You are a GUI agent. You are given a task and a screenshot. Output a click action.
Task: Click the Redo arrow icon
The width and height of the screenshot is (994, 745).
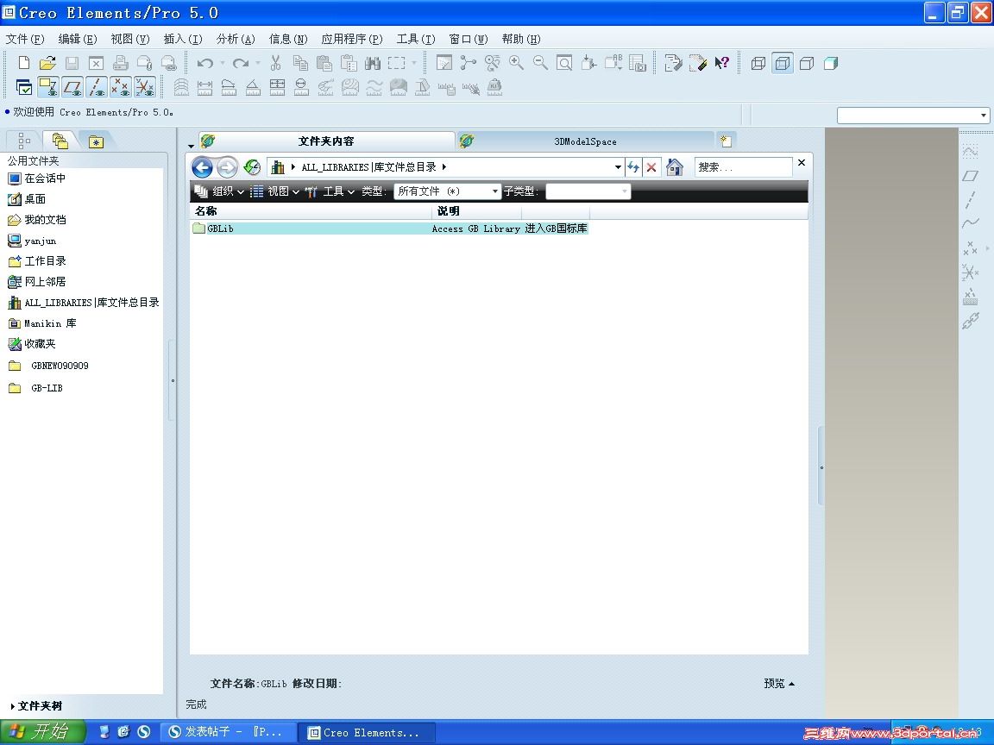240,63
